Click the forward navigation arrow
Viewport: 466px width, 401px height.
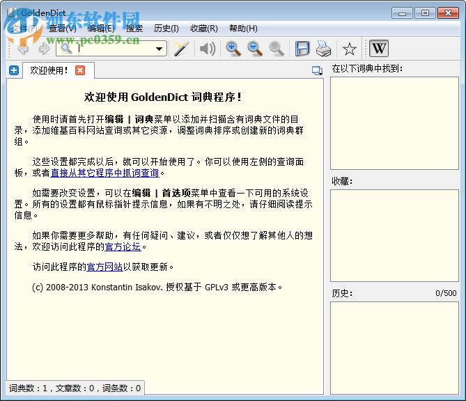pos(45,49)
